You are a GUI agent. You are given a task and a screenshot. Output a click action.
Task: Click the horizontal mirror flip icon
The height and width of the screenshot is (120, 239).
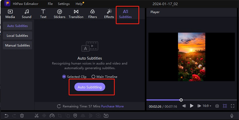click(83, 116)
